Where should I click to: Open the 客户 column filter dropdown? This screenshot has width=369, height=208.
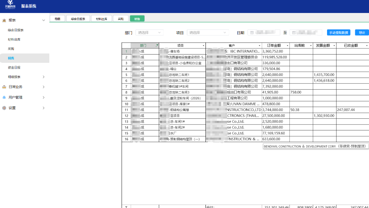tap(259, 45)
